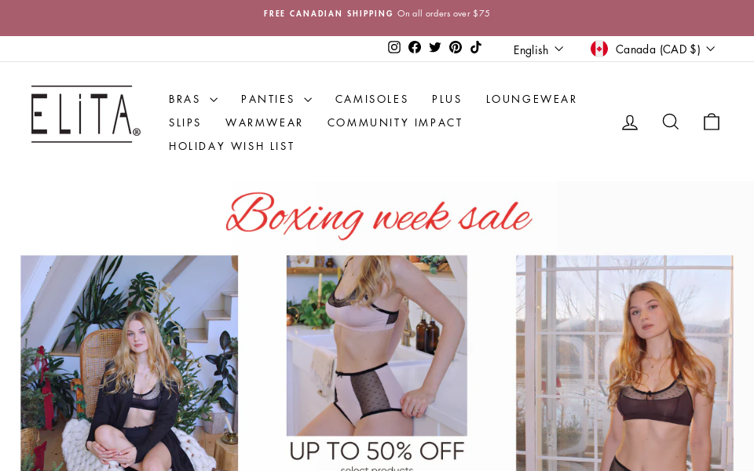Image resolution: width=754 pixels, height=471 pixels.
Task: Click the free Canadian shipping announcement bar
Action: (377, 13)
